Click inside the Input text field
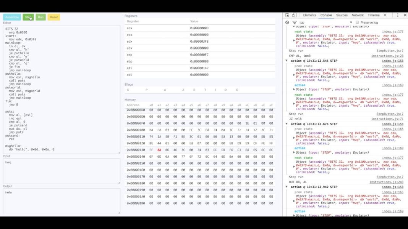Image resolution: width=408 pixels, height=229 pixels. click(61, 171)
